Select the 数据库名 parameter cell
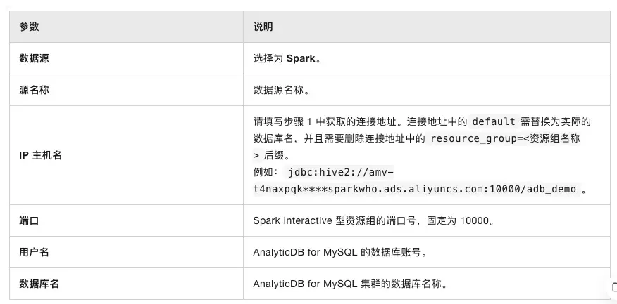Screen dimensions: 617x304 click(39, 284)
